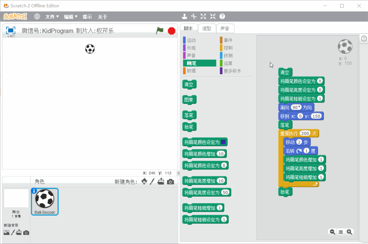Image resolution: width=368 pixels, height=244 pixels.
Task: Create new sprite from camera icon
Action: coord(170,182)
